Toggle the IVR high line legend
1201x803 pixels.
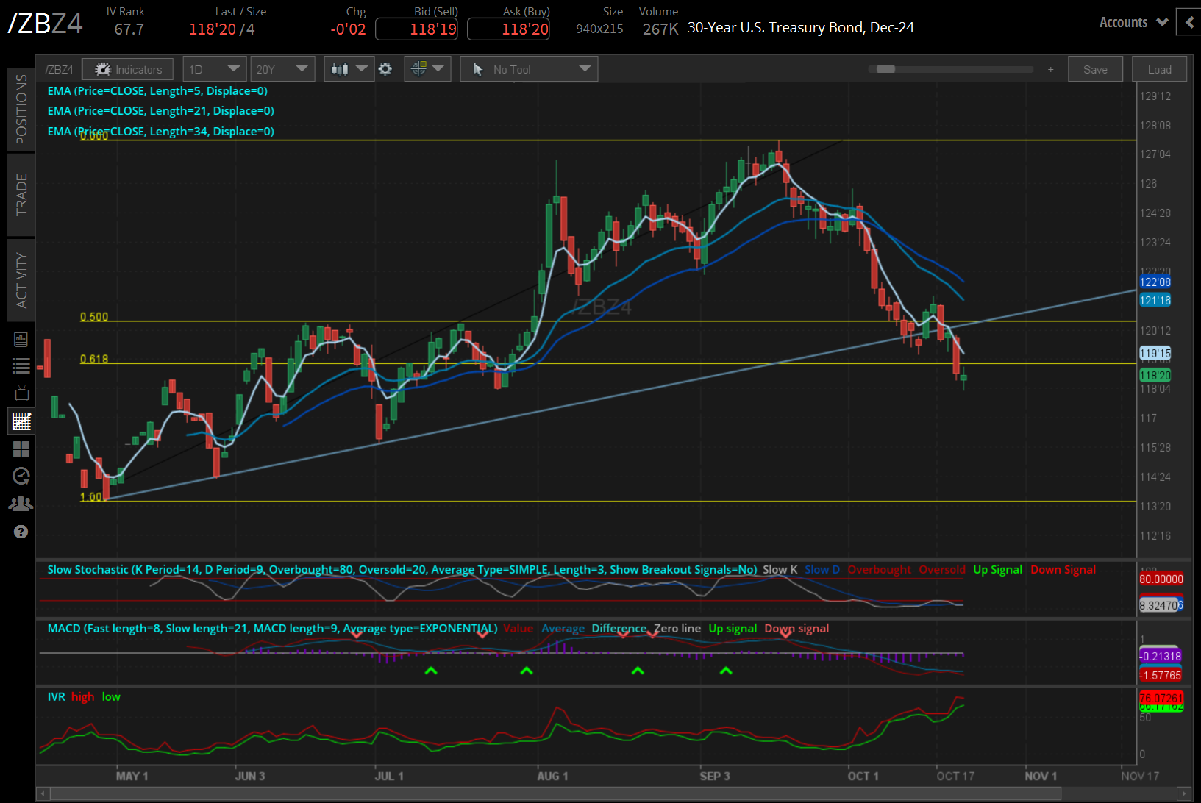pos(82,696)
